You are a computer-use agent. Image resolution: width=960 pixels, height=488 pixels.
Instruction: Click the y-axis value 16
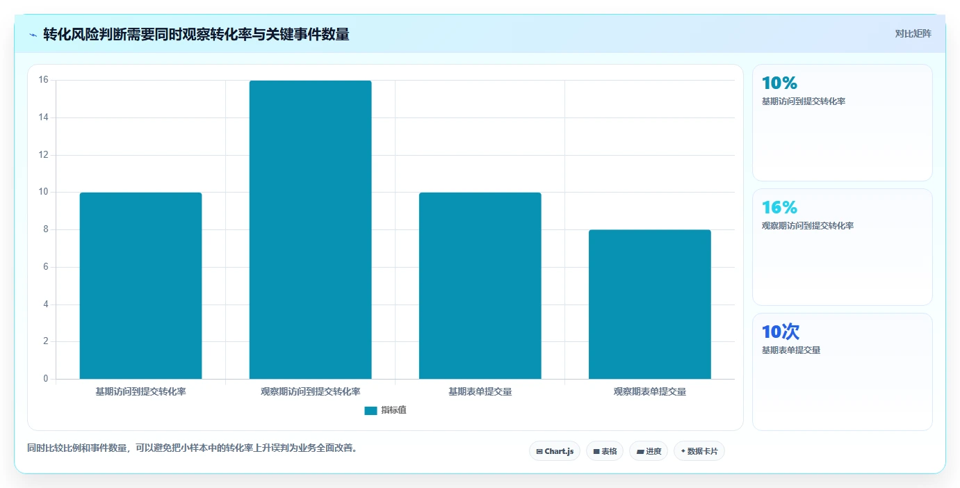click(43, 80)
